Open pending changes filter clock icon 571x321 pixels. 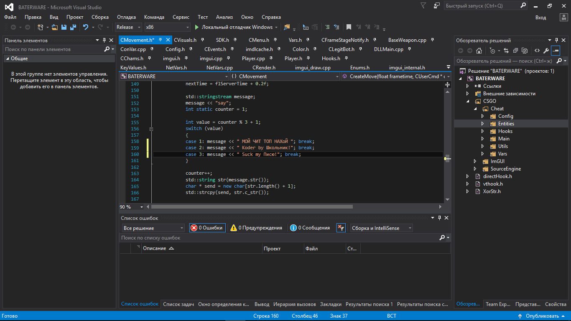[492, 51]
